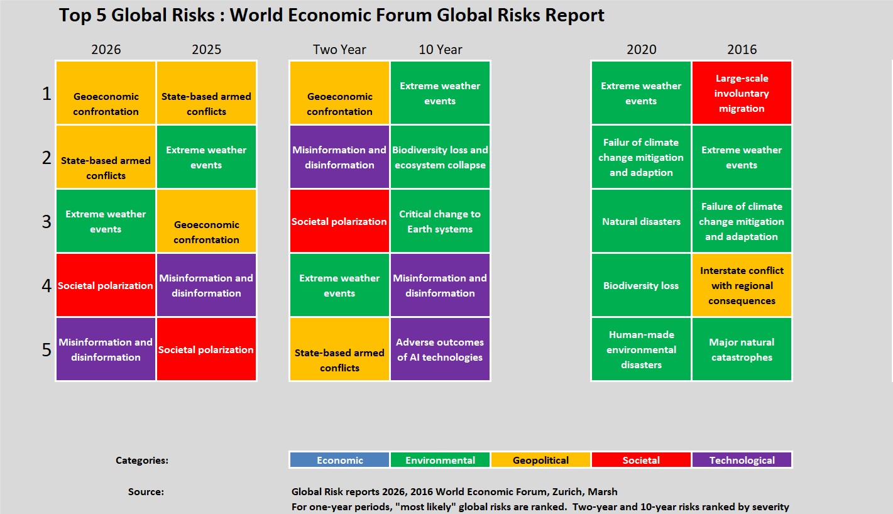
Task: Select Large-scale involuntary migration cell
Action: tap(742, 93)
